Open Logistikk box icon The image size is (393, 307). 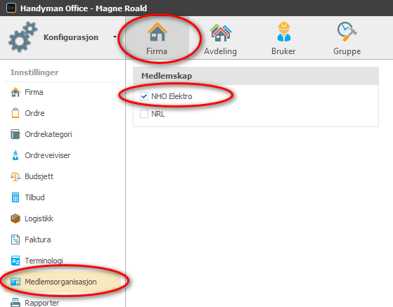pyautogui.click(x=15, y=218)
